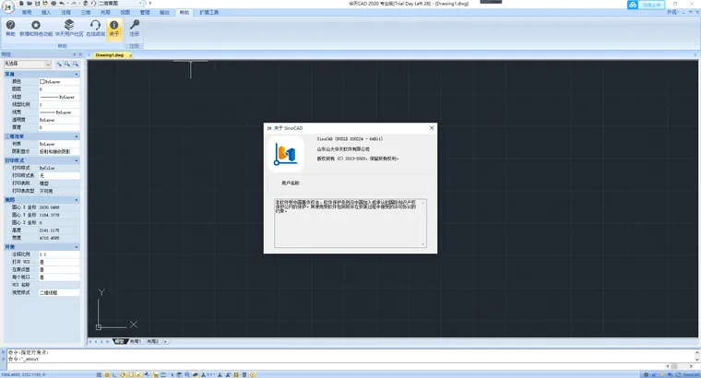701x378 pixels.
Task: Click Print icon in quick access toolbar
Action: (x=53, y=3)
